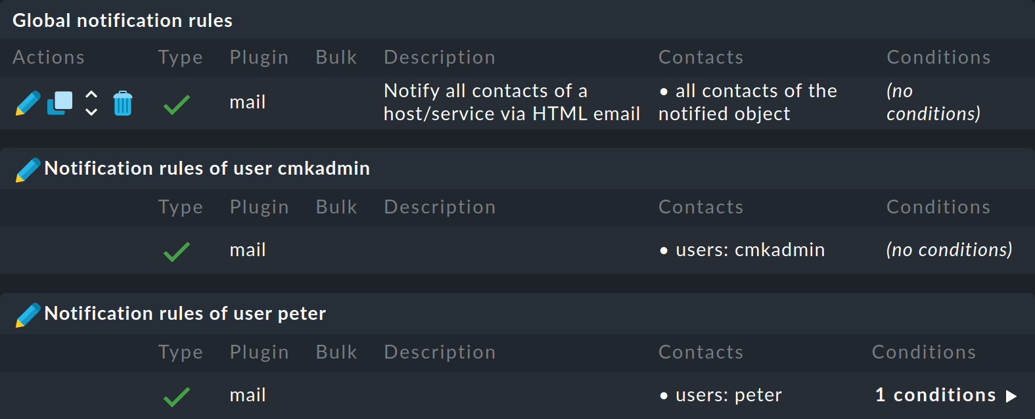The image size is (1035, 419).
Task: Toggle active state of cmkadmin's mail rule
Action: point(177,250)
